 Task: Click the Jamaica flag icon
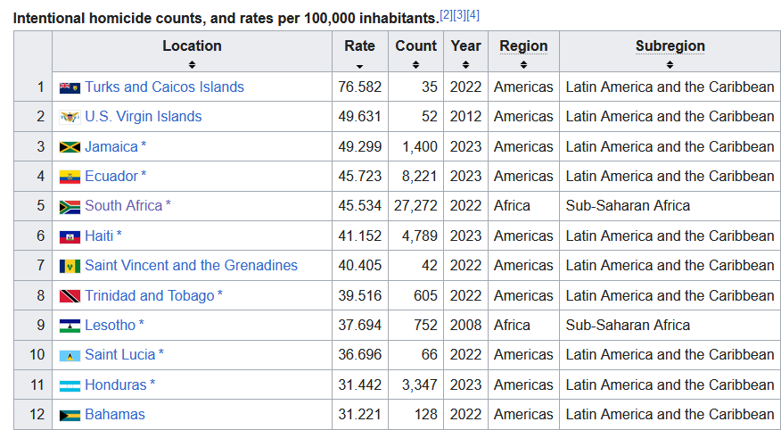pyautogui.click(x=70, y=147)
